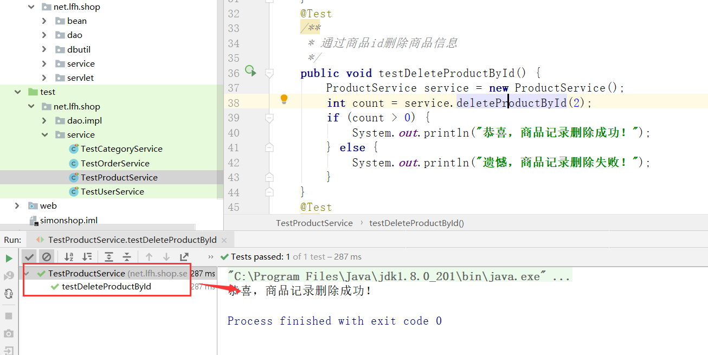Click the yellow intention bulb icon
Image resolution: width=708 pixels, height=355 pixels.
284,99
